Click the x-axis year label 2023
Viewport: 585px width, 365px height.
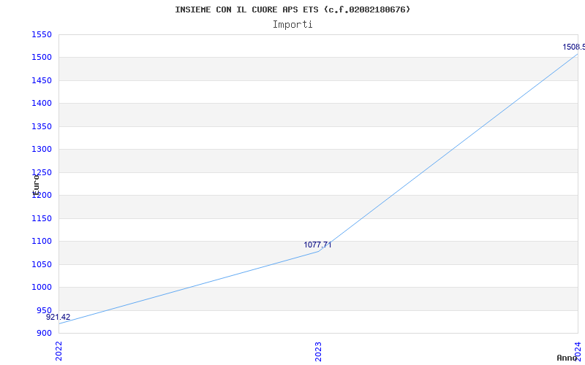(318, 351)
